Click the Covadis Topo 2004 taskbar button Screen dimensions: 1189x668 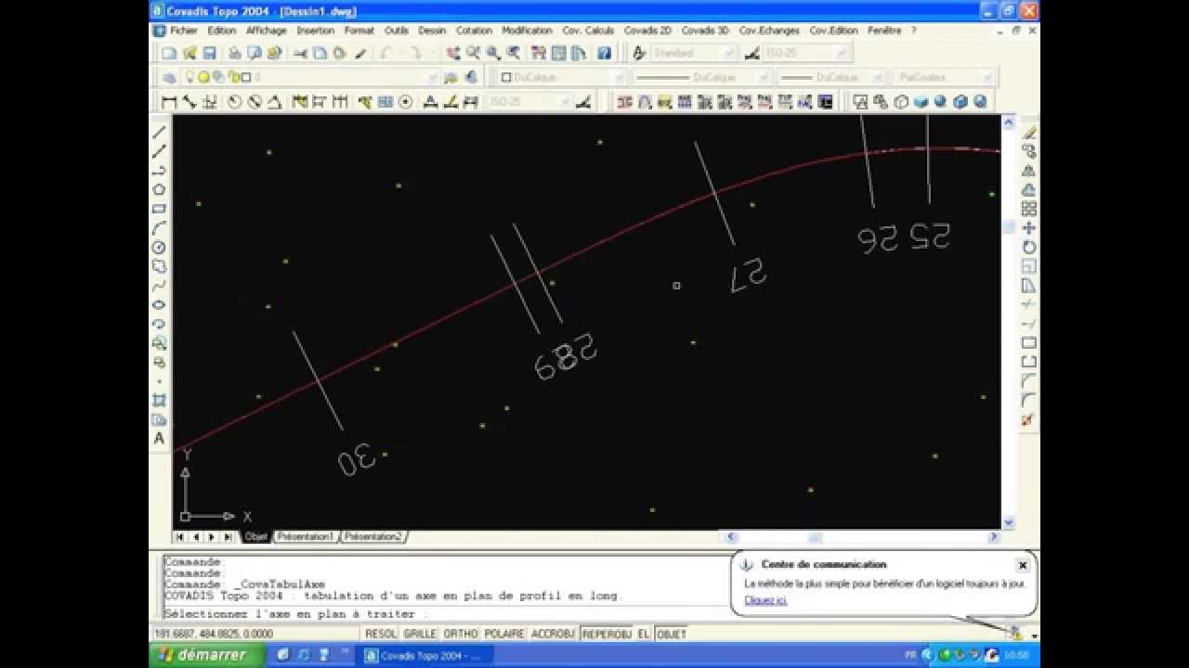(425, 656)
